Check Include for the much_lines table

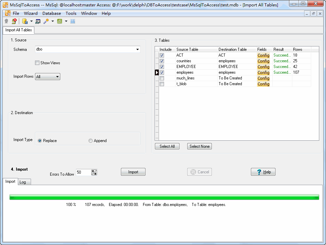click(x=162, y=78)
